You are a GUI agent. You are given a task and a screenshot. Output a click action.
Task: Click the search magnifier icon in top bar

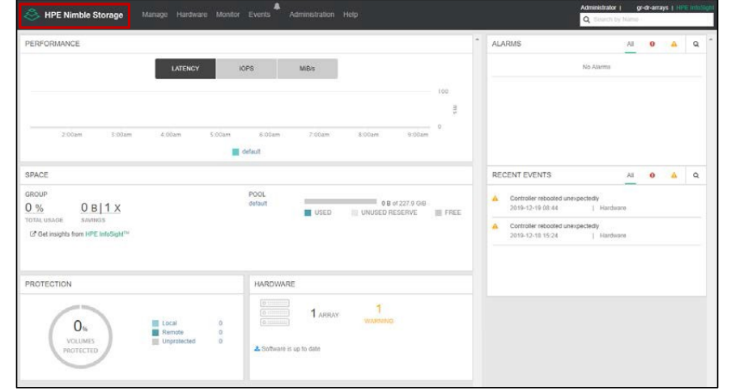586,19
